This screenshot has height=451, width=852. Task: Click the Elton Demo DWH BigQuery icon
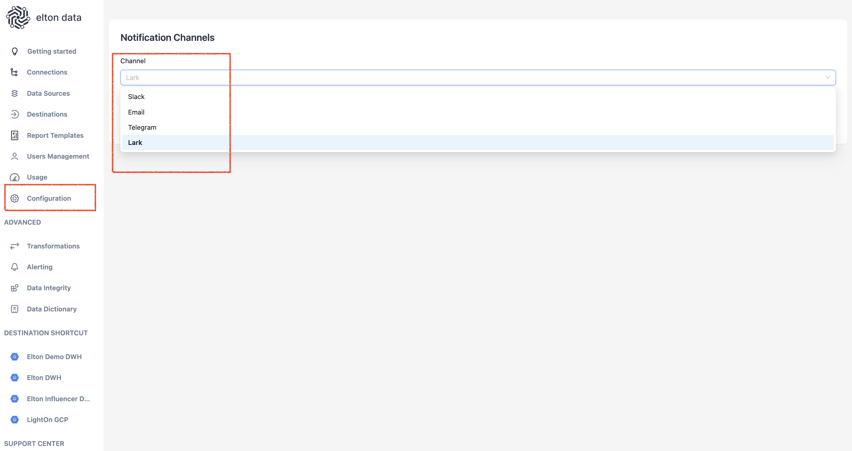click(x=15, y=357)
